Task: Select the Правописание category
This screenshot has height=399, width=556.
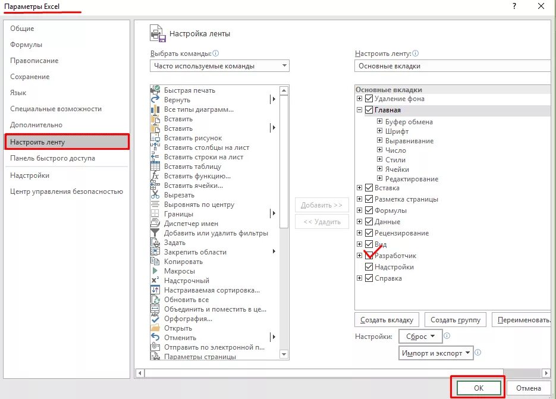Action: (x=67, y=61)
